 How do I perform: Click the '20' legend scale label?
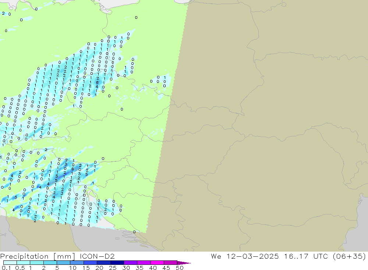tap(99, 268)
